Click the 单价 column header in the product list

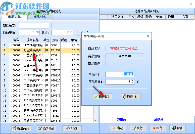click(74, 40)
